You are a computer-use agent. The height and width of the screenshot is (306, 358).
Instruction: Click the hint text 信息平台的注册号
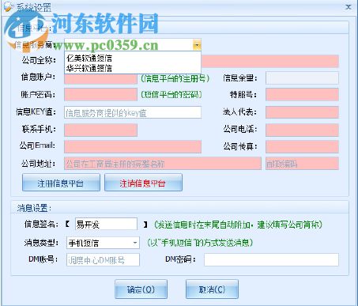tap(175, 78)
